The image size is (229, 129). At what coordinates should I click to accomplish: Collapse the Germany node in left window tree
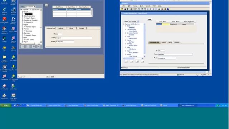pos(23,33)
